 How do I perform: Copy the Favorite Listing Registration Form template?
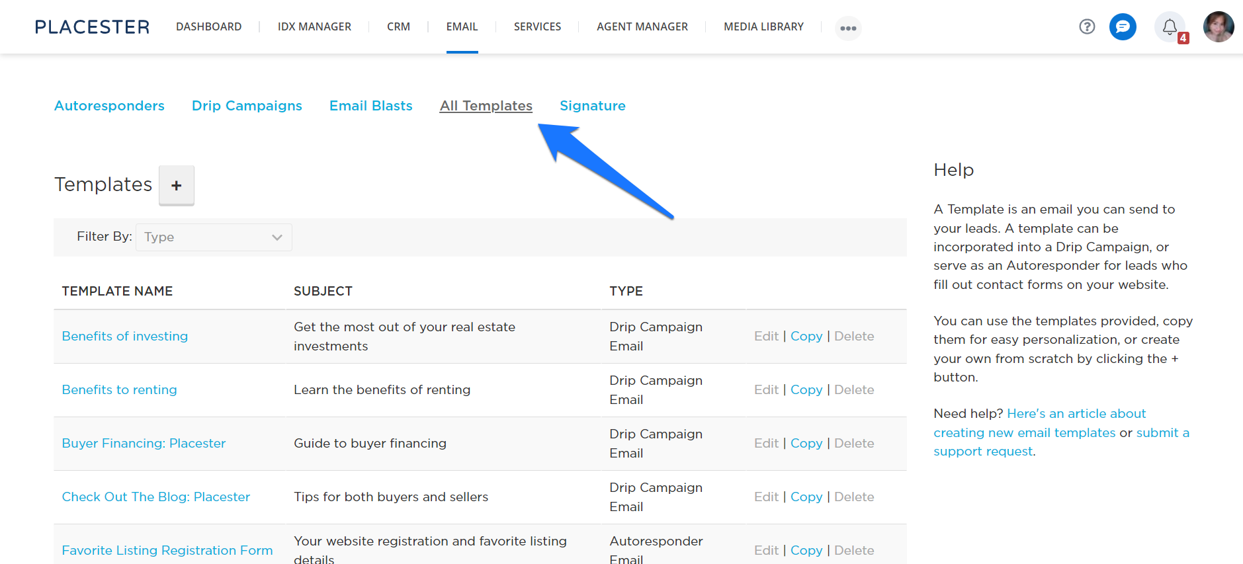pos(806,550)
